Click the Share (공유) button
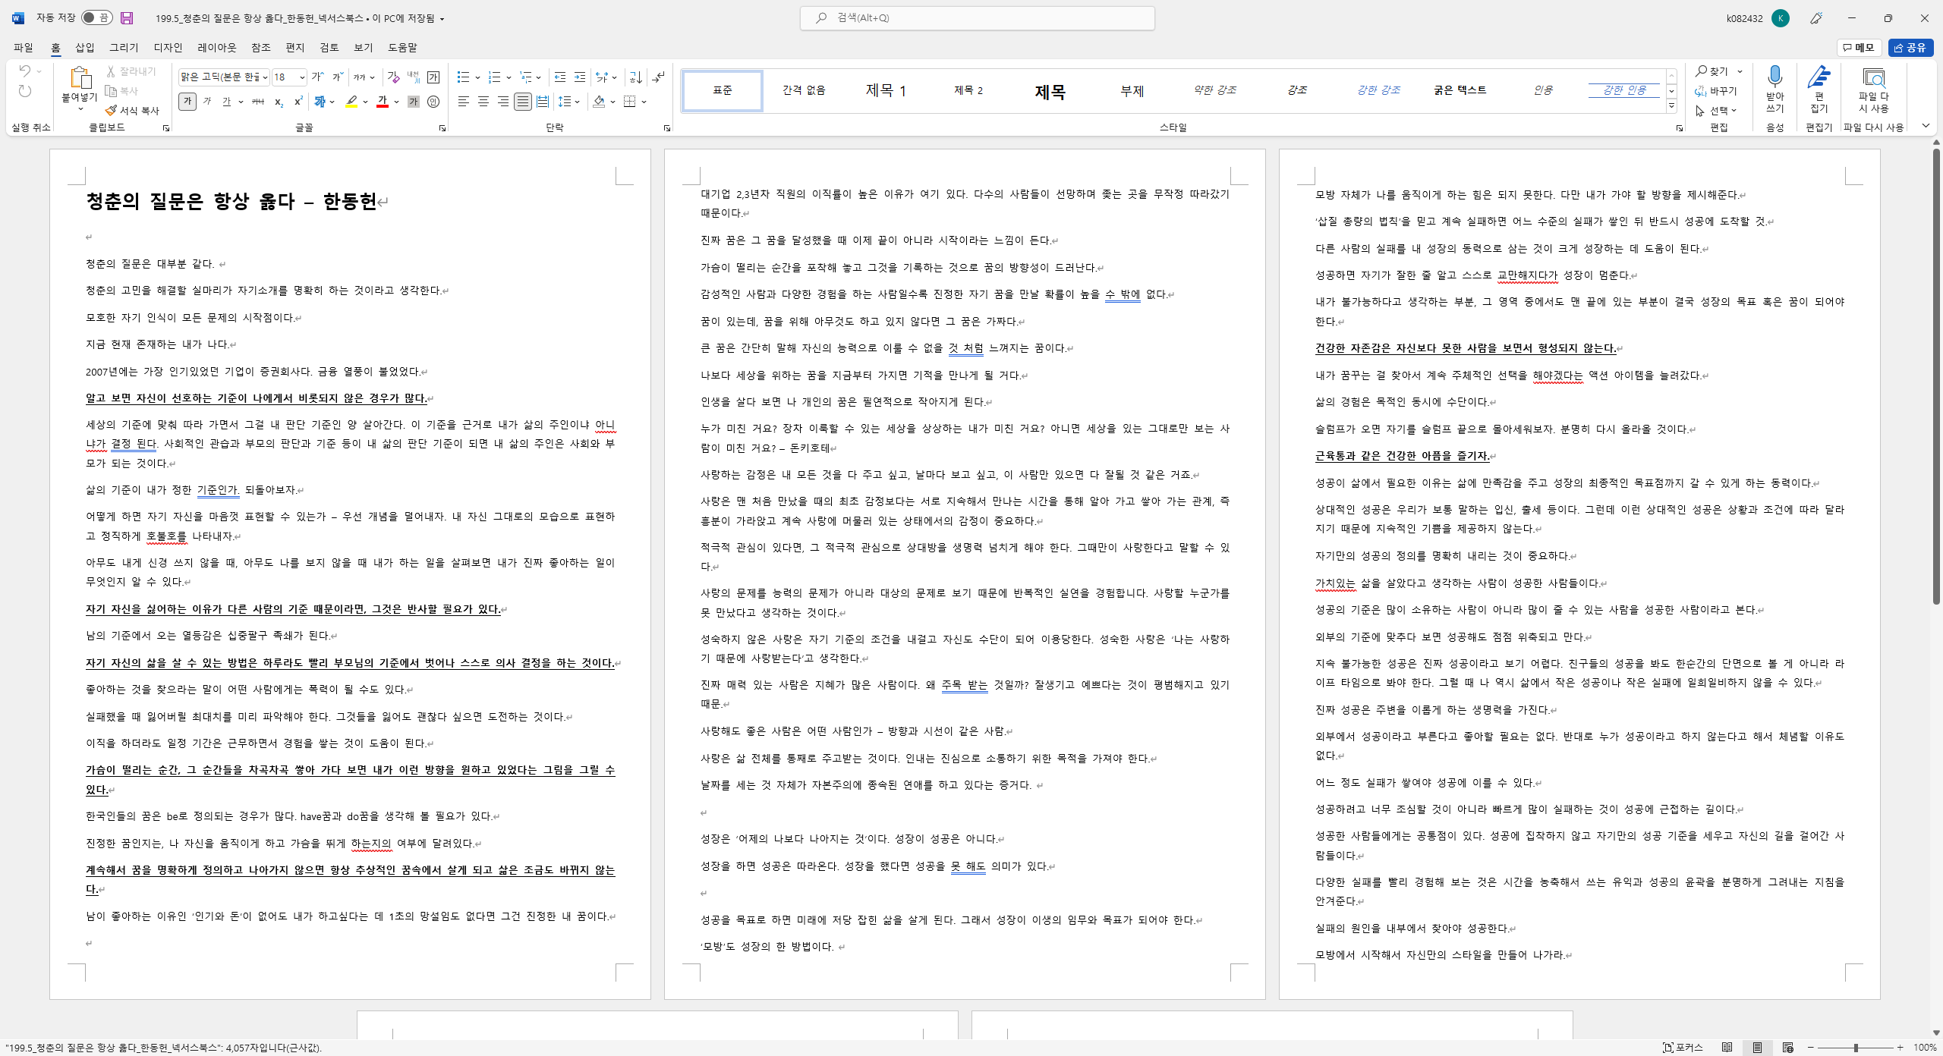 tap(1910, 47)
